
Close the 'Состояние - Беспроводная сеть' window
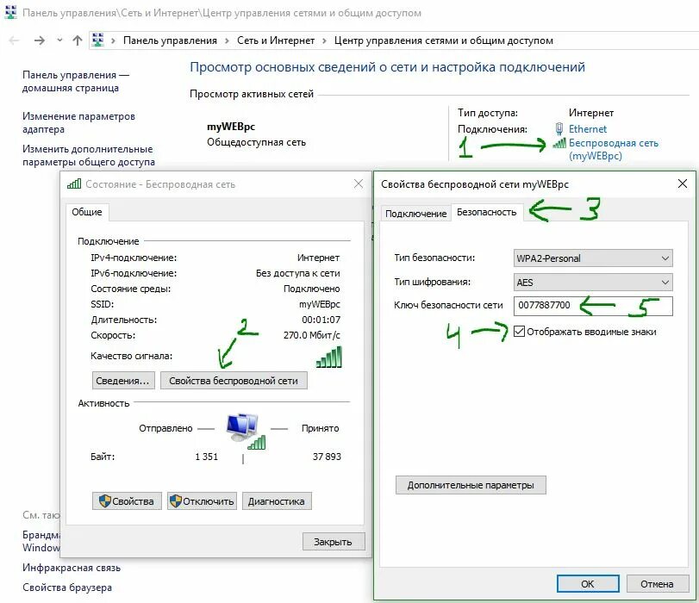click(359, 183)
